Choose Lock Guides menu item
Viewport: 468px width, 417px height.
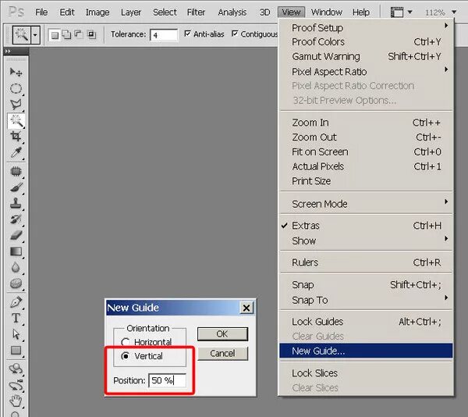366,322
